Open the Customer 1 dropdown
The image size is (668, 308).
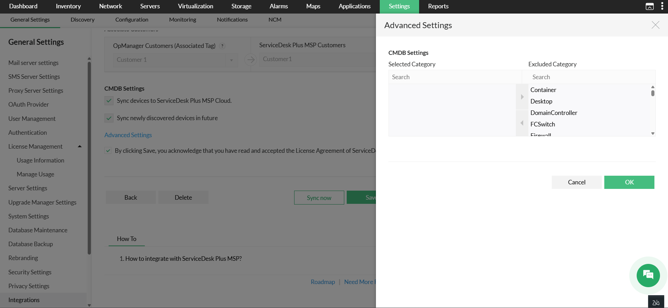[231, 60]
